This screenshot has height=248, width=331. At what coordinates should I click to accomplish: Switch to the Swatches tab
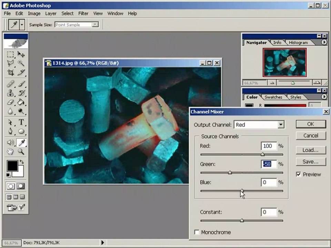[x=273, y=97]
